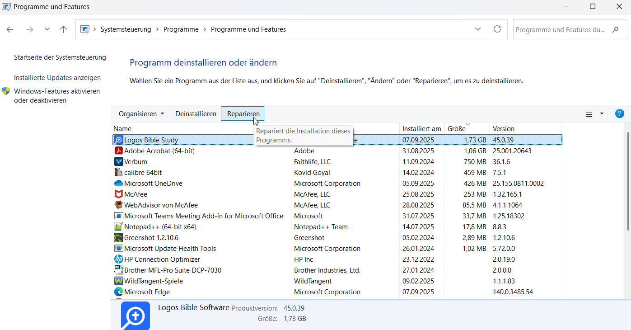Open Startseite der Systemsteuerung link
631x330 pixels.
click(x=60, y=57)
